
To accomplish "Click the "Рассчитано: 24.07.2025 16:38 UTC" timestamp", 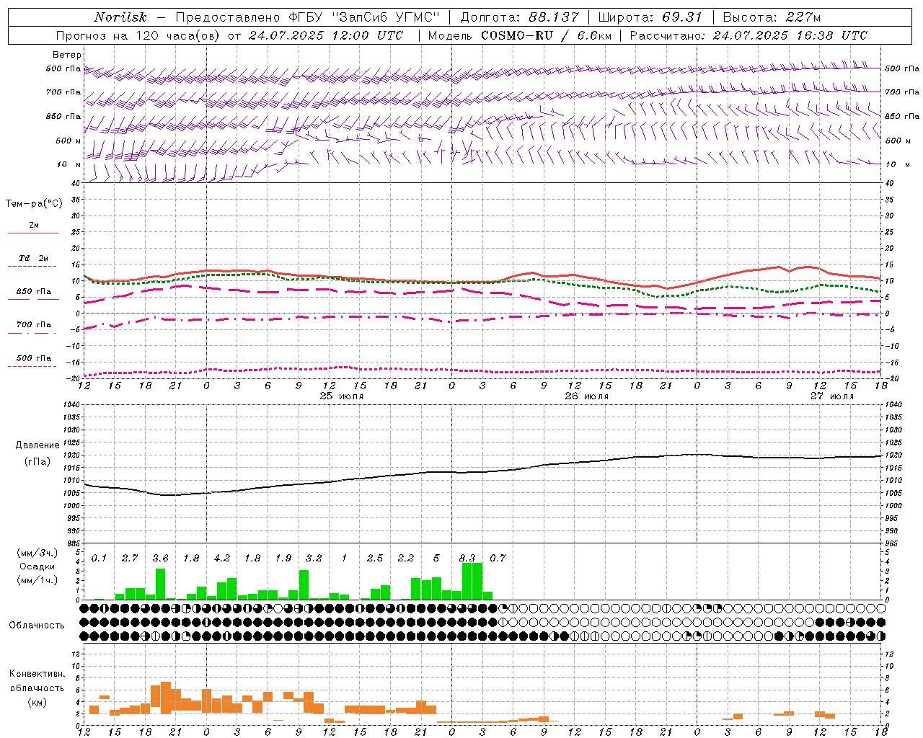I will 748,35.
